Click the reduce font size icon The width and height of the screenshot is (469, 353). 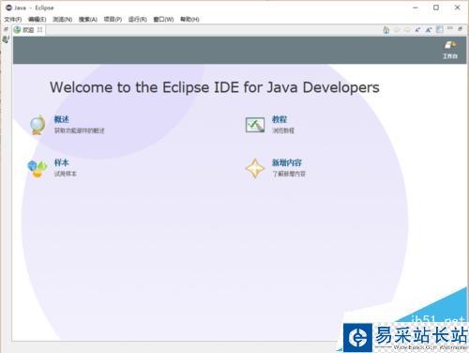point(417,30)
